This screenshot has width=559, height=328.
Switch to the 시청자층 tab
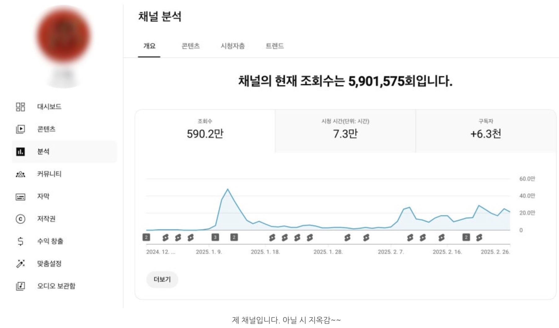(232, 46)
